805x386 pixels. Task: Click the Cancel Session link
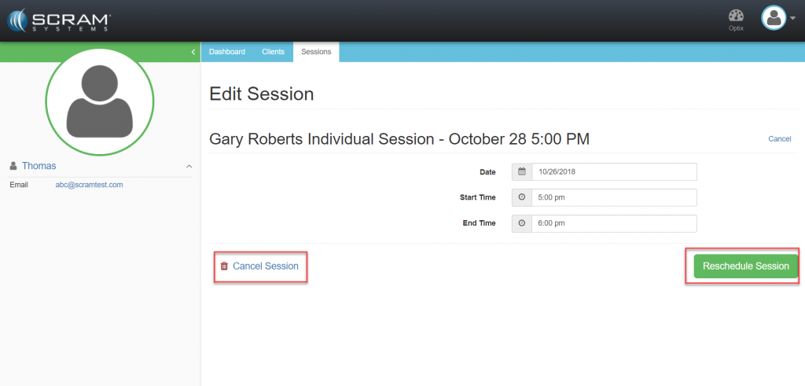(266, 267)
